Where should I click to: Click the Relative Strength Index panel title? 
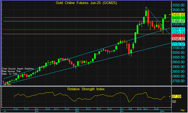pyautogui.click(x=86, y=89)
